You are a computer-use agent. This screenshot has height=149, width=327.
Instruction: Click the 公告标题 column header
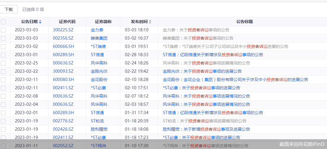click(x=244, y=22)
